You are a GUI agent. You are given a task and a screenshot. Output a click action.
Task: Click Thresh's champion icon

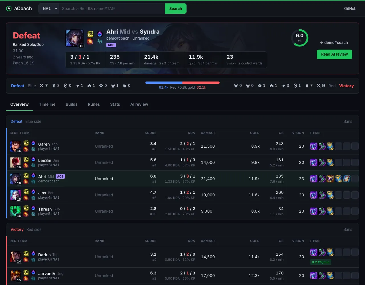click(x=15, y=211)
